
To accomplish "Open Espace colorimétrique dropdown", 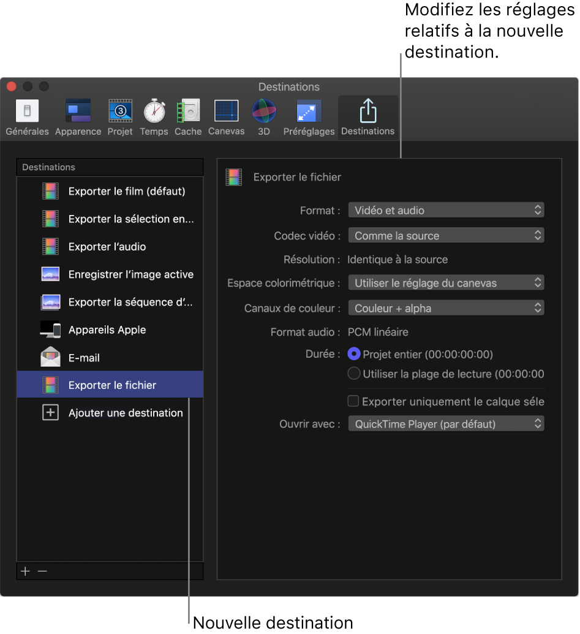I will click(x=446, y=283).
